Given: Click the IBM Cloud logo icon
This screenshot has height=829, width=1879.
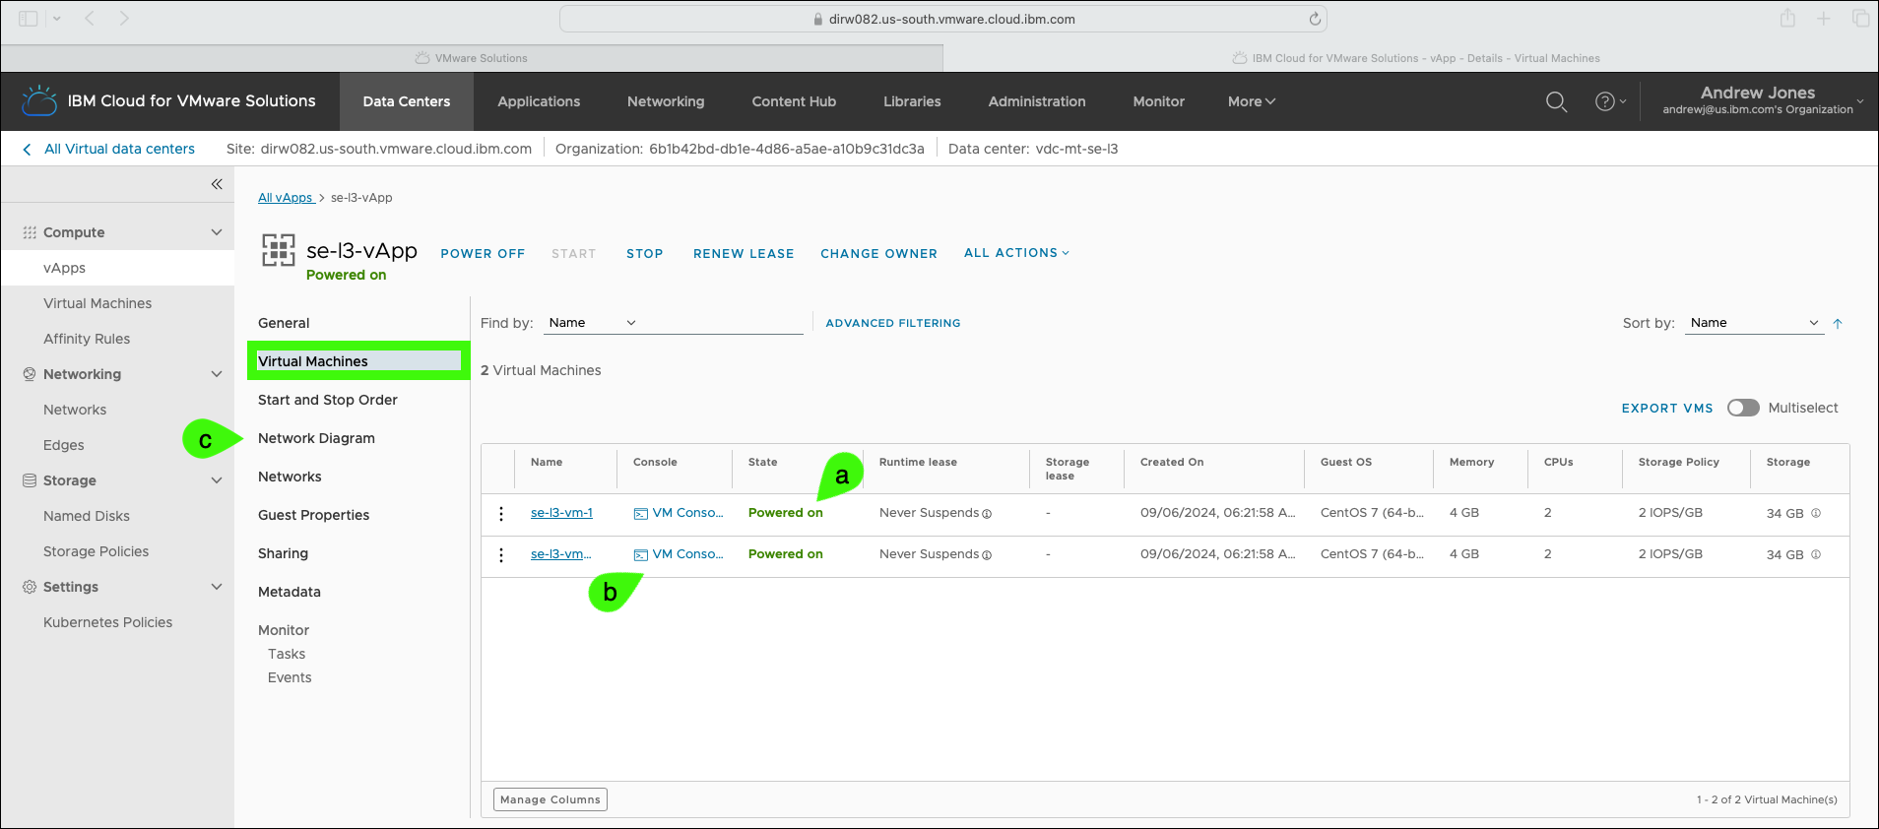Looking at the screenshot, I should click(39, 100).
